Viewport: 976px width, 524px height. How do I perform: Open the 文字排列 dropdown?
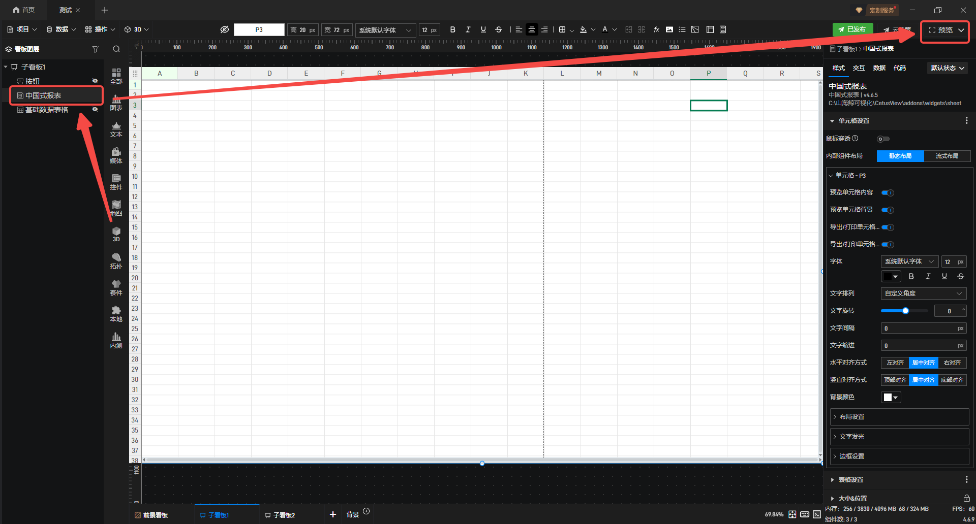pos(923,293)
